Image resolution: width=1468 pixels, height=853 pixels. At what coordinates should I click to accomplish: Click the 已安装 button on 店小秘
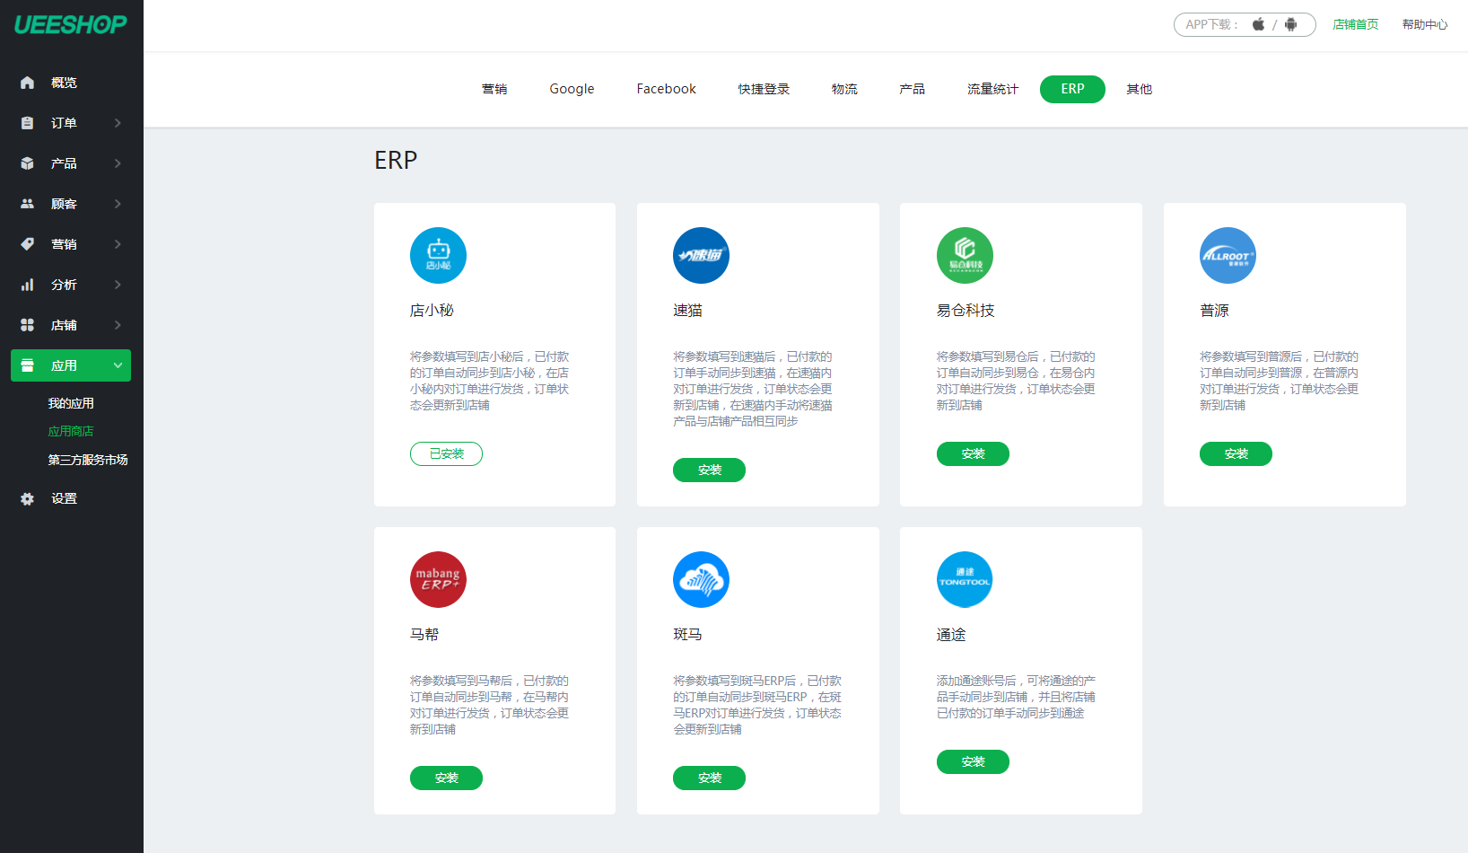click(446, 453)
